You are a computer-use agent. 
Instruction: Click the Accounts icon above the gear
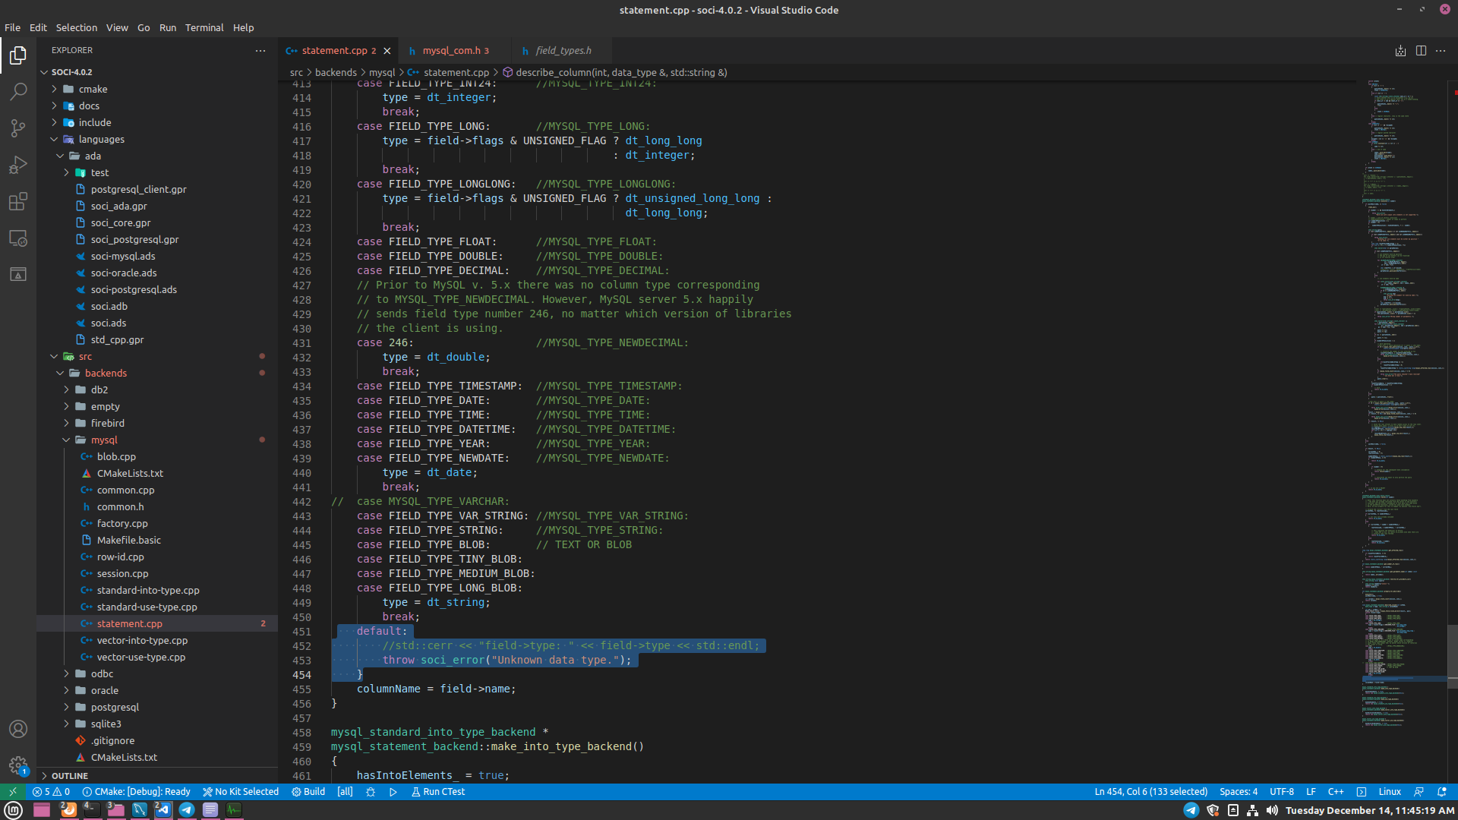[18, 729]
